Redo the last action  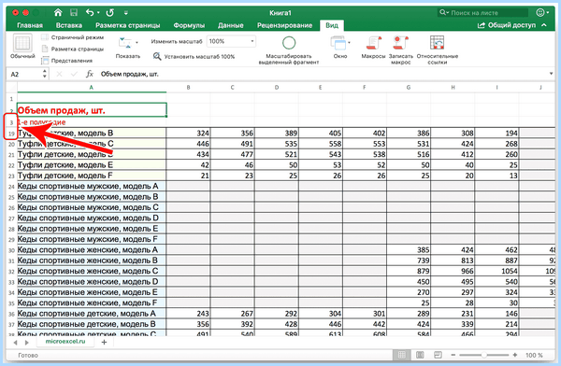click(109, 13)
